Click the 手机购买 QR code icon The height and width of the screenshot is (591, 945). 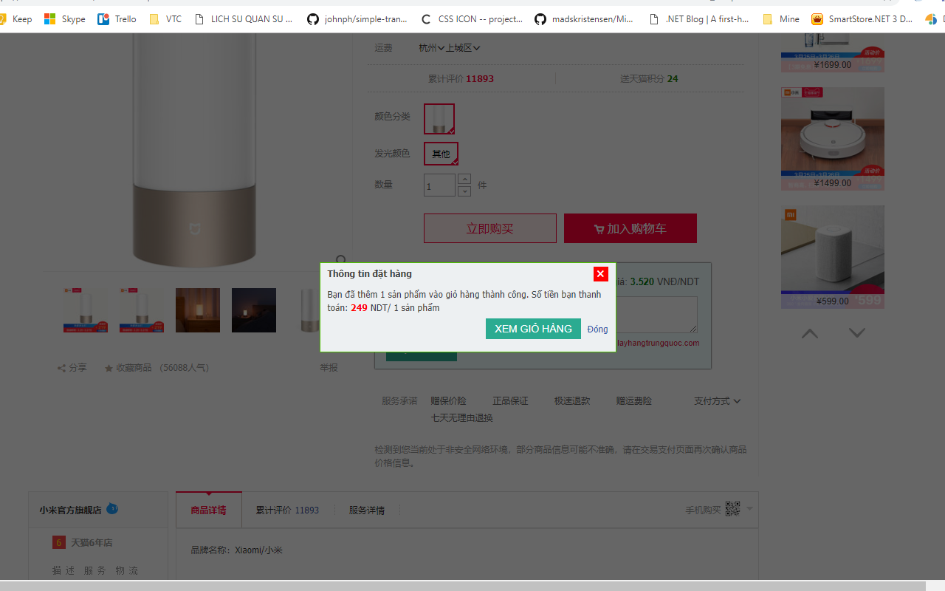point(732,508)
